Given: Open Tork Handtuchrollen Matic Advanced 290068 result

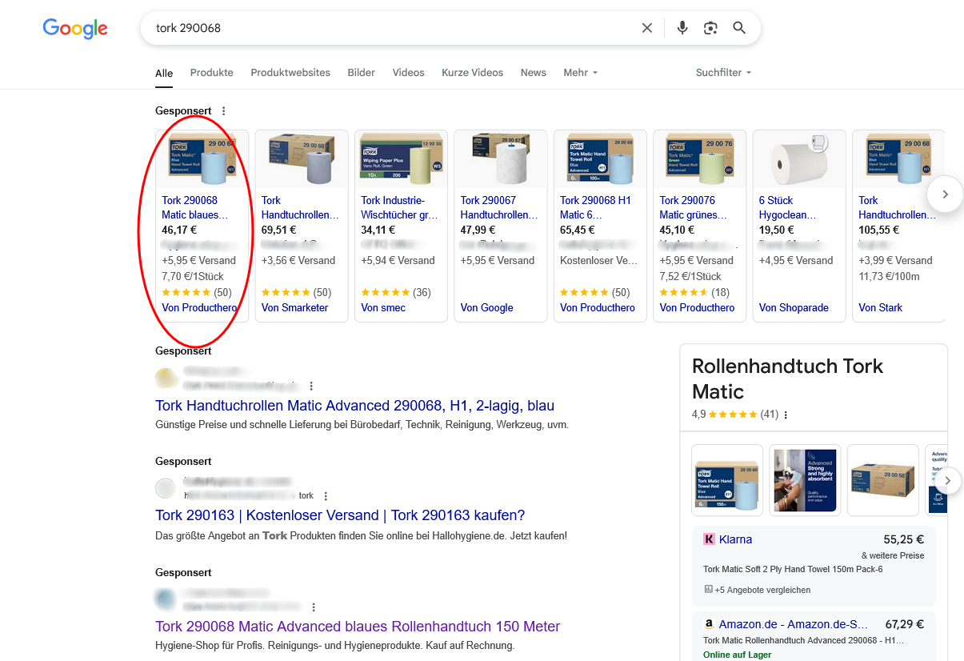Looking at the screenshot, I should point(355,406).
